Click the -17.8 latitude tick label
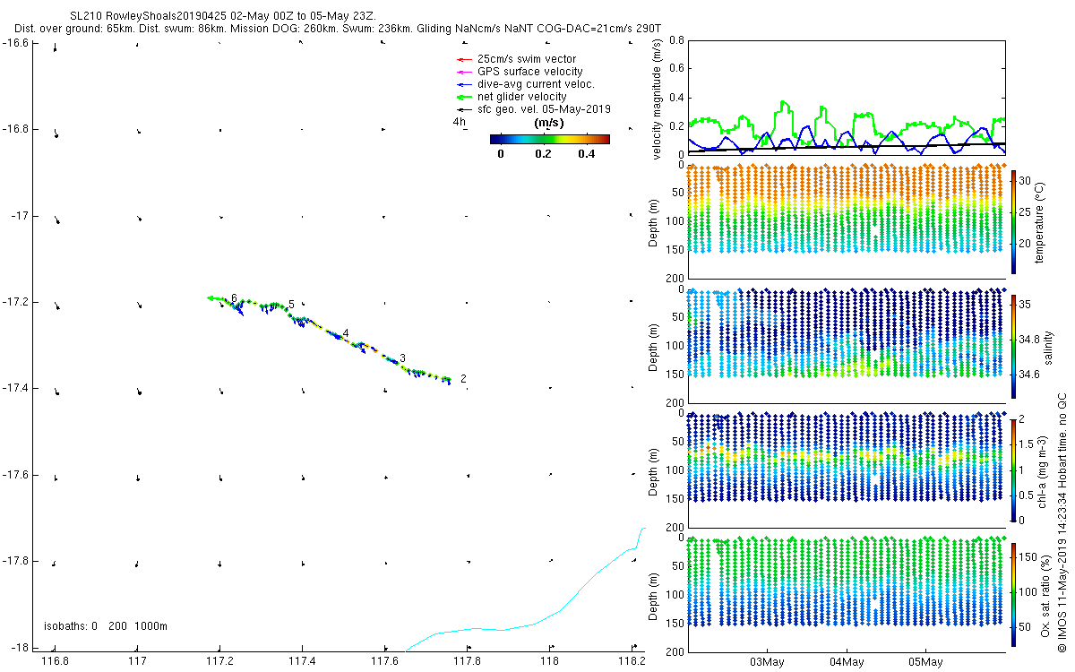Viewport: 1075px width, 672px height. coord(16,561)
